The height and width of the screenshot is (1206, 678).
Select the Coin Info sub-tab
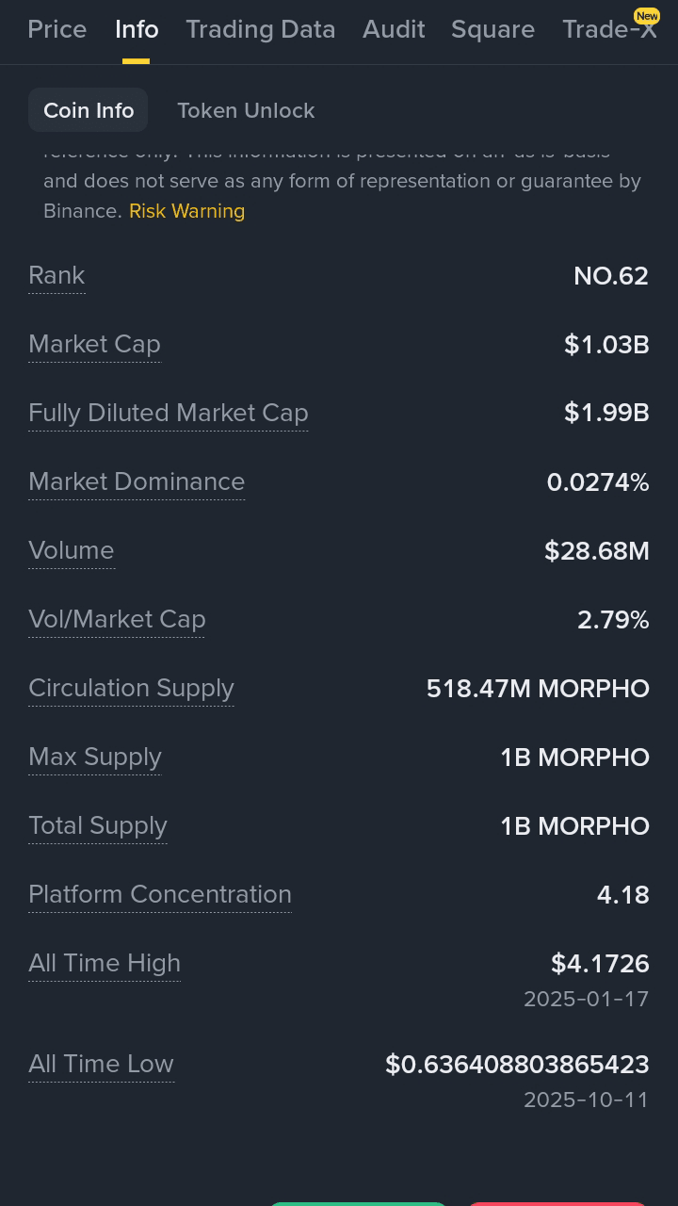pos(89,110)
